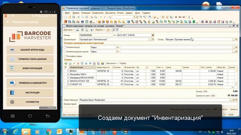
Task: Tap Инструкция on the phone app
Action: coord(30,93)
